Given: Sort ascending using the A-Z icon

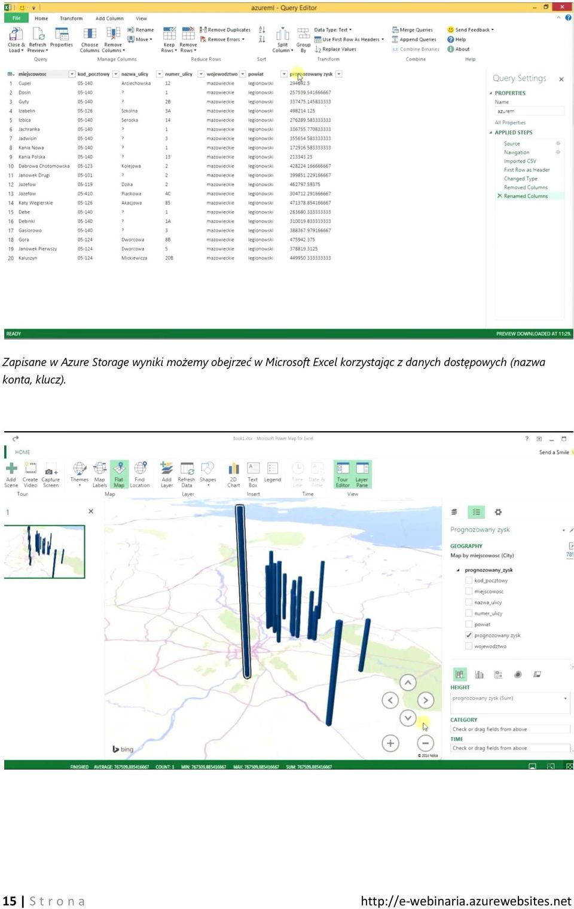Looking at the screenshot, I should click(x=262, y=29).
